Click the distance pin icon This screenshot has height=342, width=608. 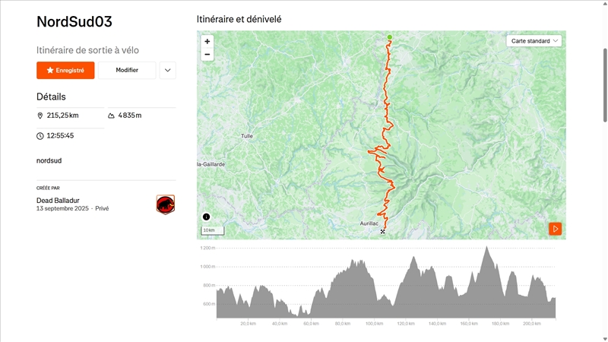click(x=40, y=116)
